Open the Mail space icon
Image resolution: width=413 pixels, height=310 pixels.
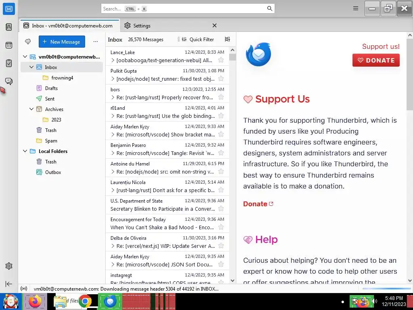click(x=9, y=9)
